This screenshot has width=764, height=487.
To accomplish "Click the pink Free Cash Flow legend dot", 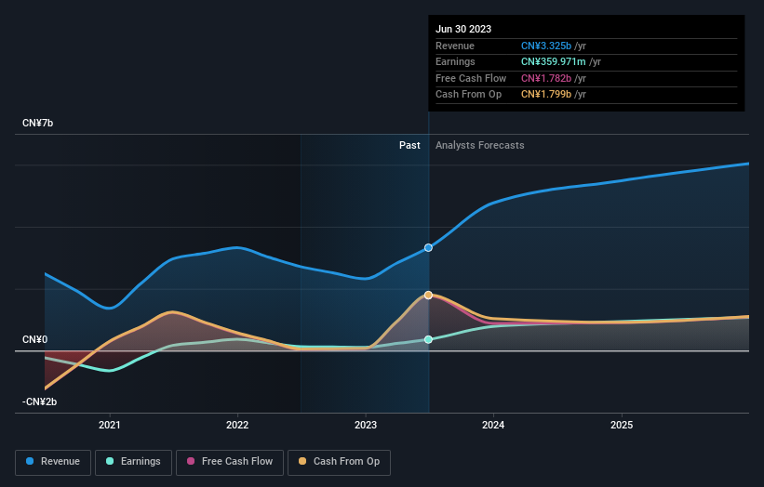I will click(191, 461).
